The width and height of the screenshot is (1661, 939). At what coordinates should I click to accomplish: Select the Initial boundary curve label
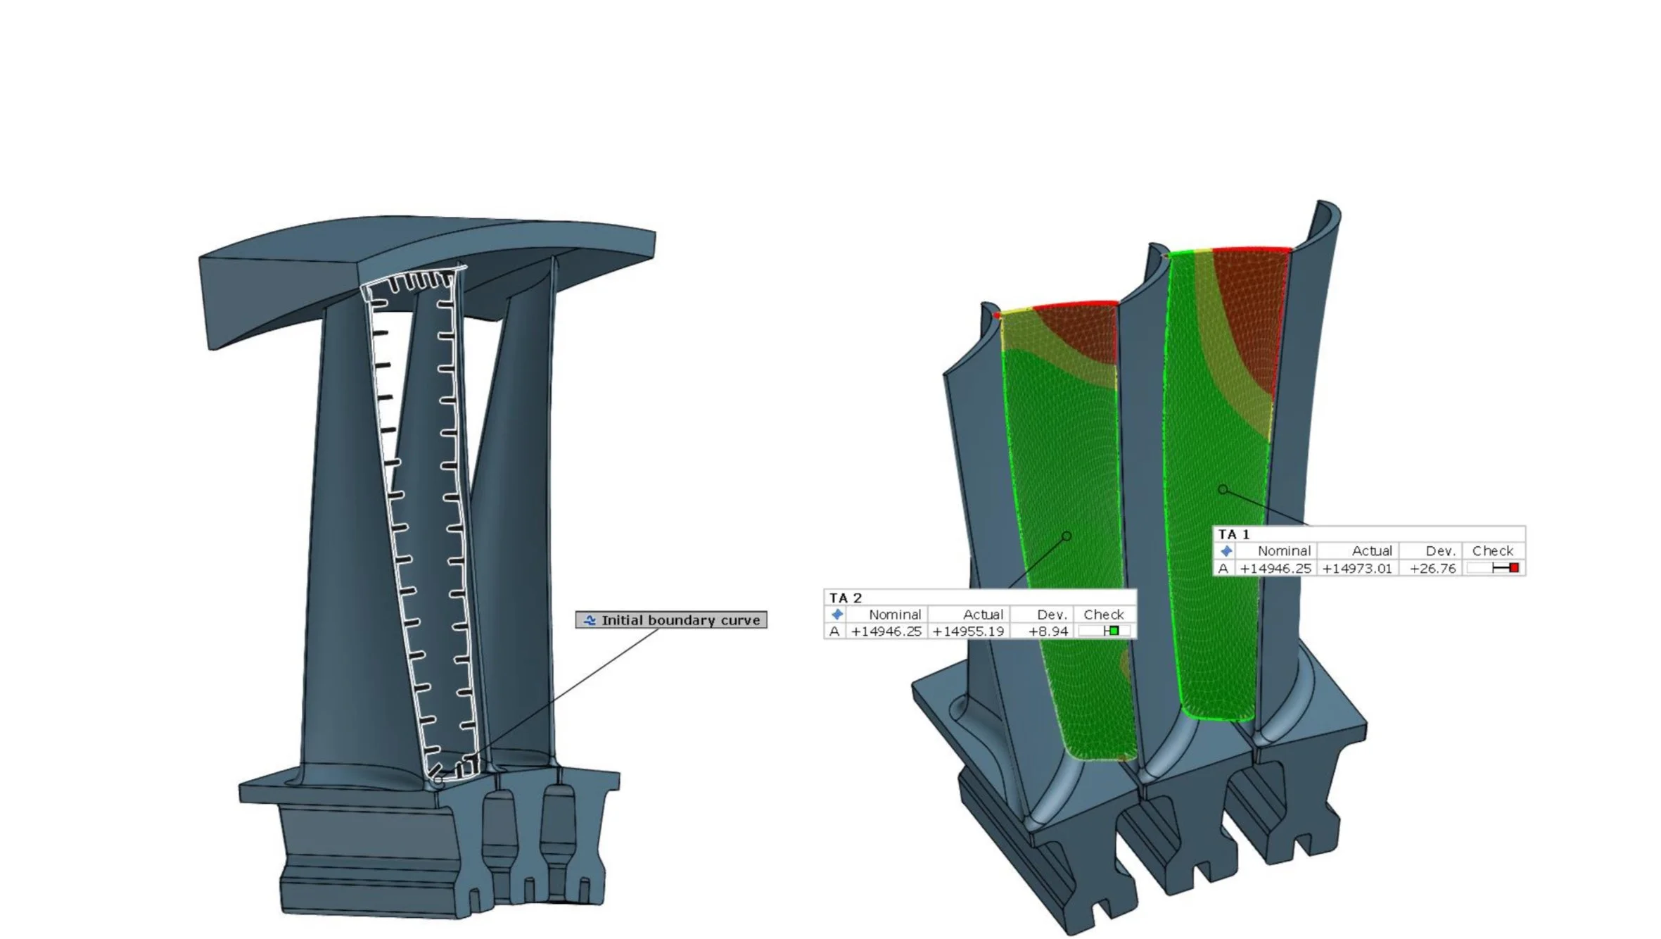click(x=680, y=620)
